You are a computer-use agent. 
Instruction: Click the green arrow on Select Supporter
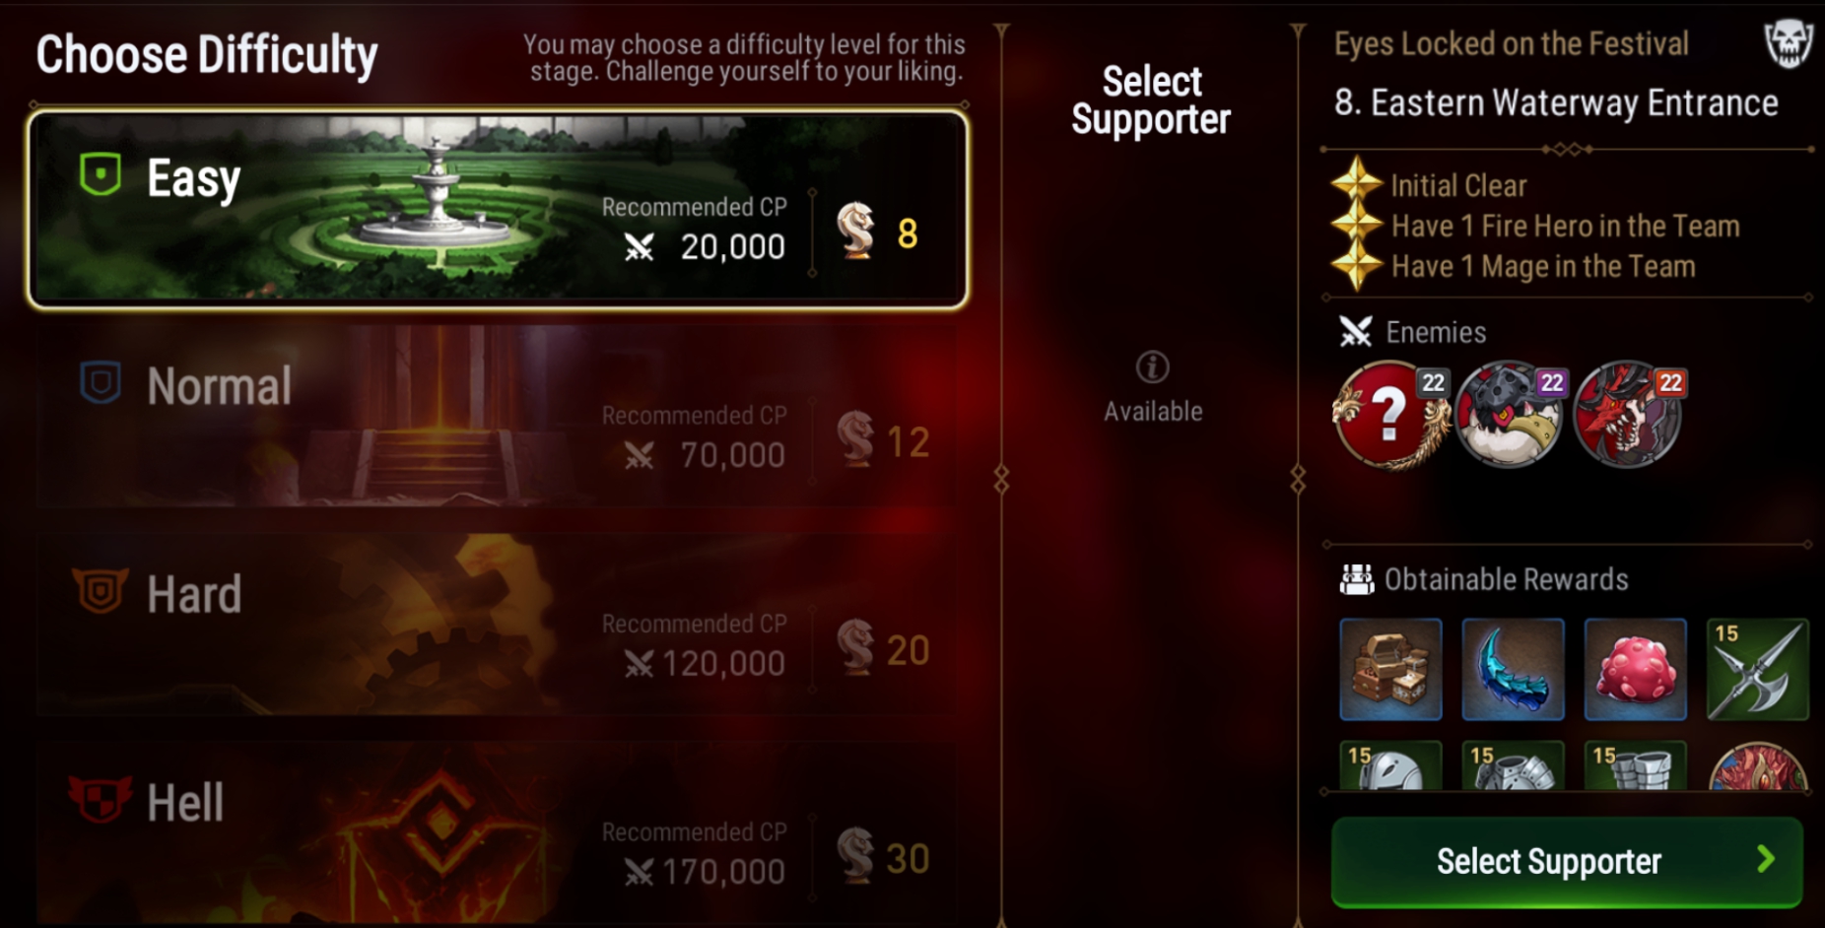1765,860
